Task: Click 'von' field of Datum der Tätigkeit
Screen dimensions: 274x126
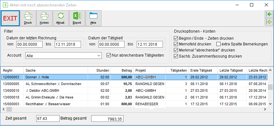Action: (111, 44)
